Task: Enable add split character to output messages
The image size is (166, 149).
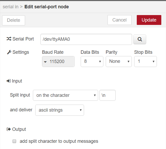Action: point(14,141)
